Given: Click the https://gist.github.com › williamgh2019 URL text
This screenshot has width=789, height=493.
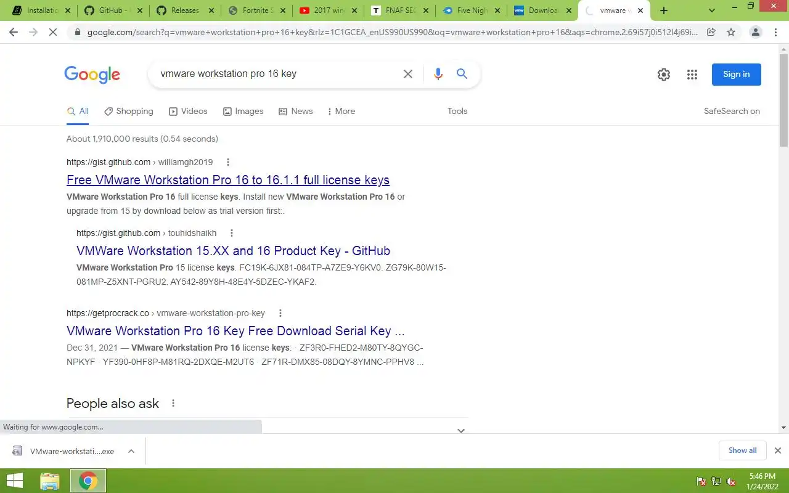Looking at the screenshot, I should [x=140, y=162].
